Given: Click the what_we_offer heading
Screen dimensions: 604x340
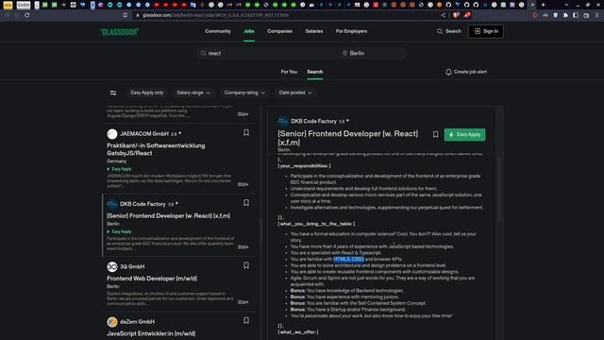Looking at the screenshot, I should pos(298,331).
